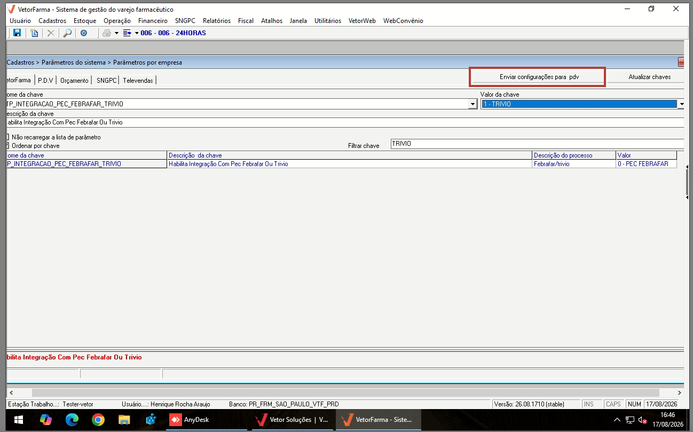Open File Explorer from the taskbar

[x=124, y=420]
